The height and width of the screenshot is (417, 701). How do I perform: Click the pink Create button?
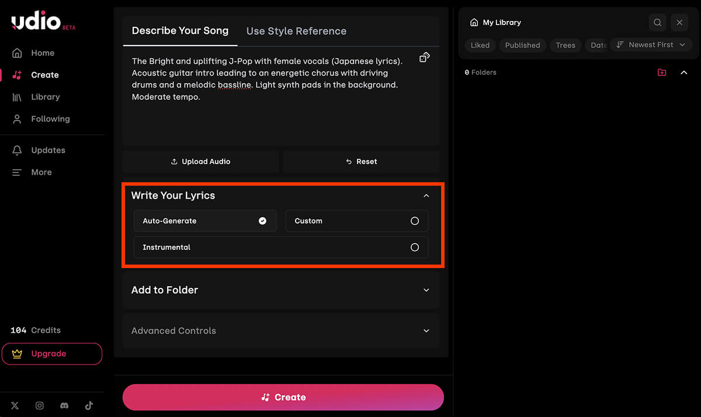coord(283,397)
